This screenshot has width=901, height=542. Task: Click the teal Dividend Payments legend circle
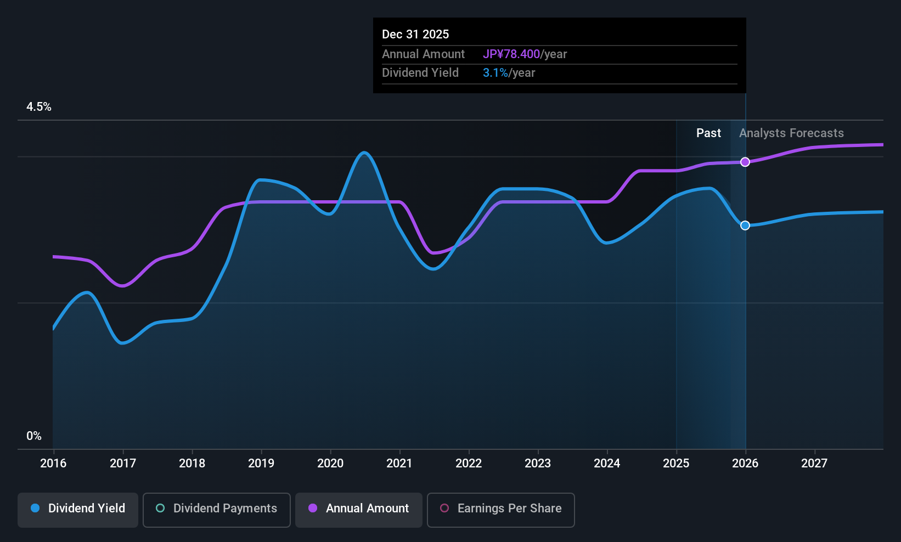[160, 508]
